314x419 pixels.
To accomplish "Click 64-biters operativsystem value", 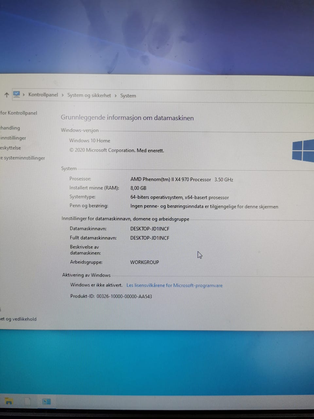I will coord(180,197).
